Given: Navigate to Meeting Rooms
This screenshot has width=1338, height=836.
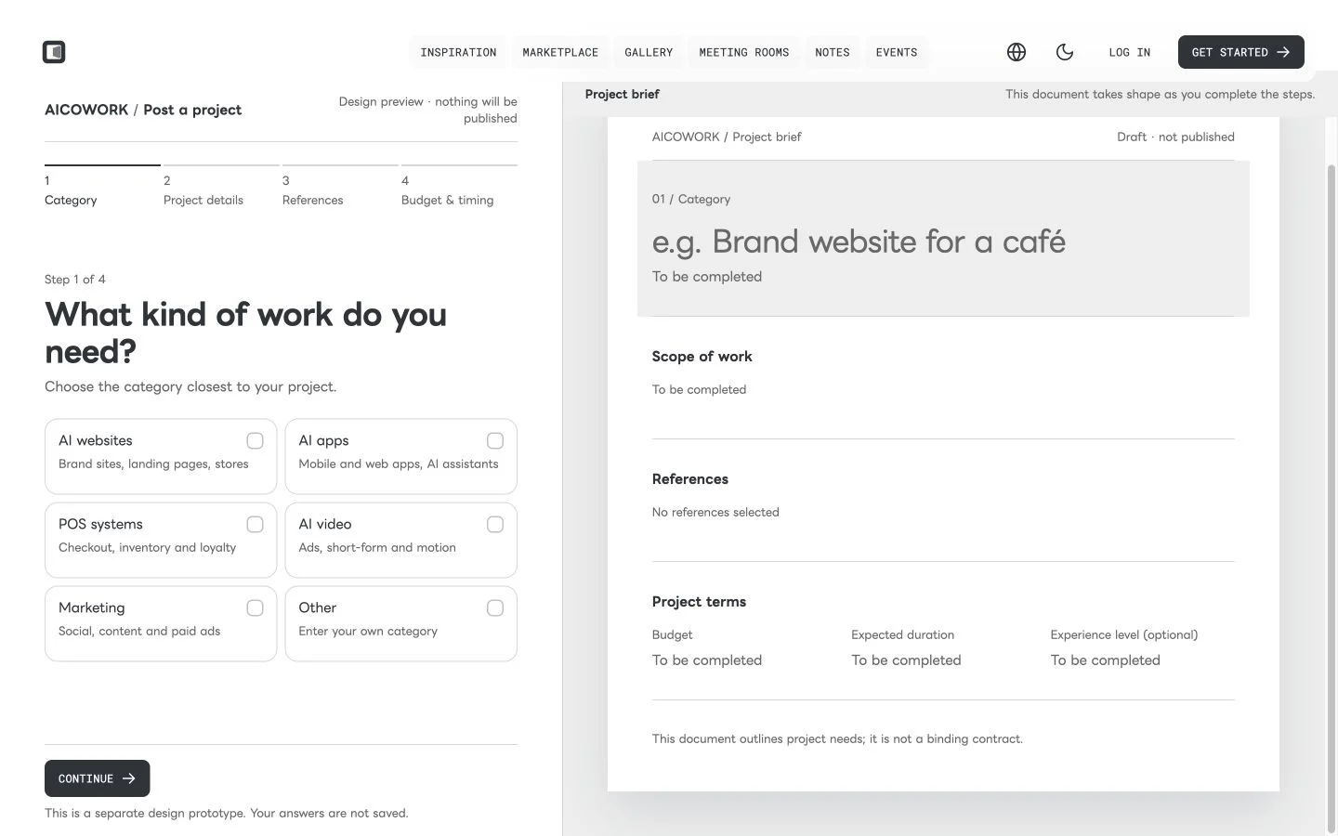Looking at the screenshot, I should pos(744,52).
